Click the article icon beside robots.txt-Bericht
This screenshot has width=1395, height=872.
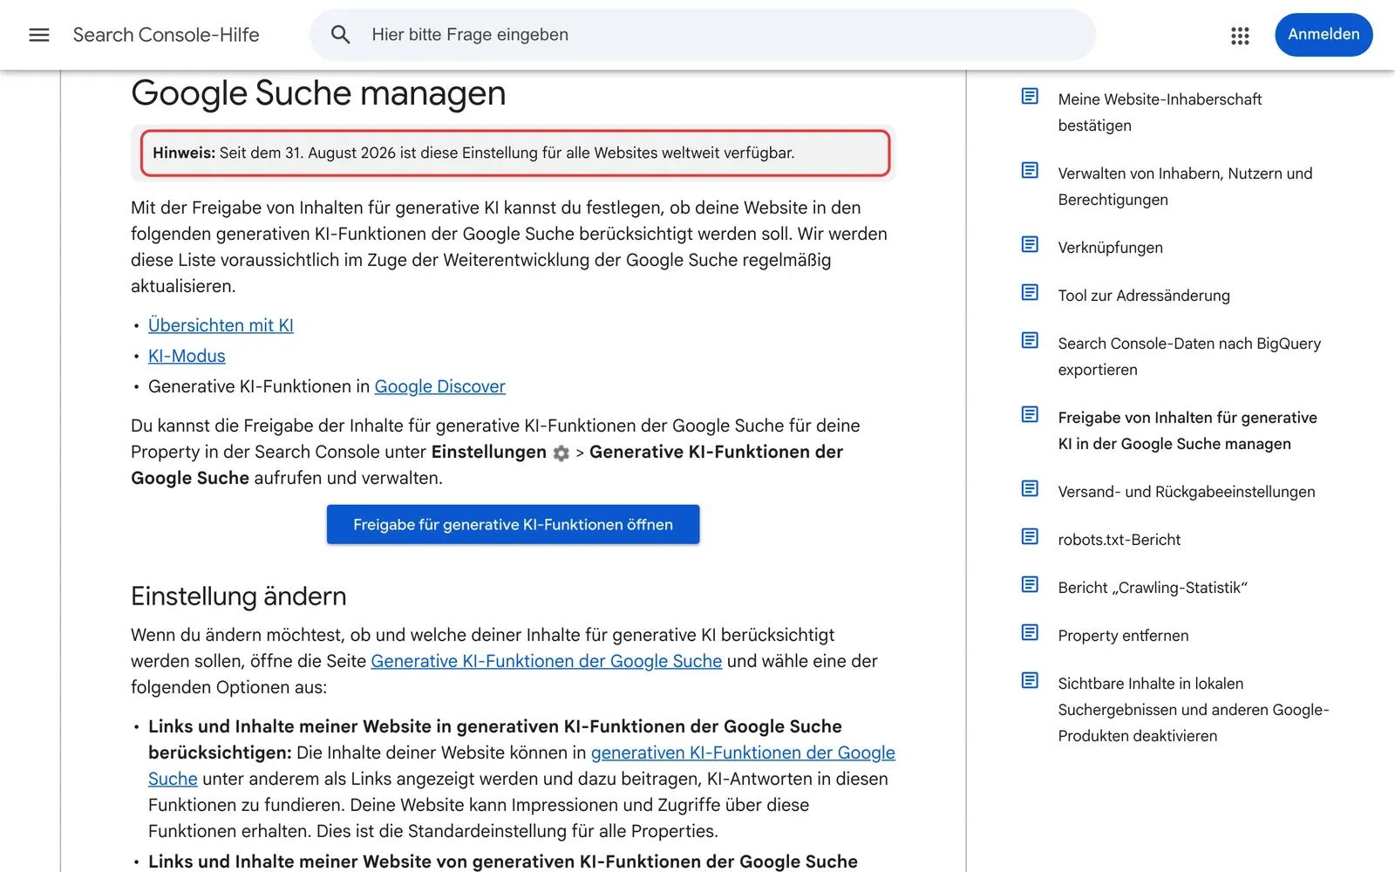(1030, 536)
